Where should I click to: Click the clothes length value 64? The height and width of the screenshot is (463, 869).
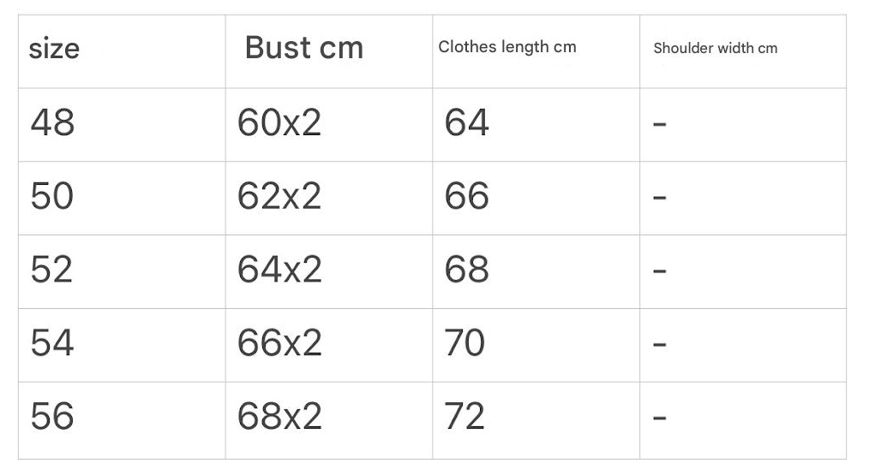click(x=466, y=123)
